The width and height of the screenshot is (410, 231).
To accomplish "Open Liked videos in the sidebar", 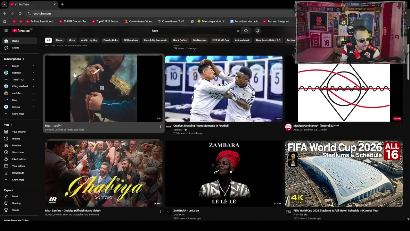I will [x=19, y=159].
